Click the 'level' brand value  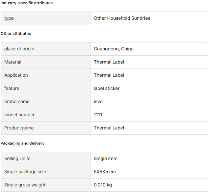pyautogui.click(x=99, y=101)
